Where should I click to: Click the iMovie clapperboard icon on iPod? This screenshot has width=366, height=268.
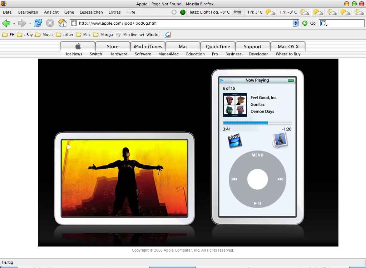click(234, 140)
